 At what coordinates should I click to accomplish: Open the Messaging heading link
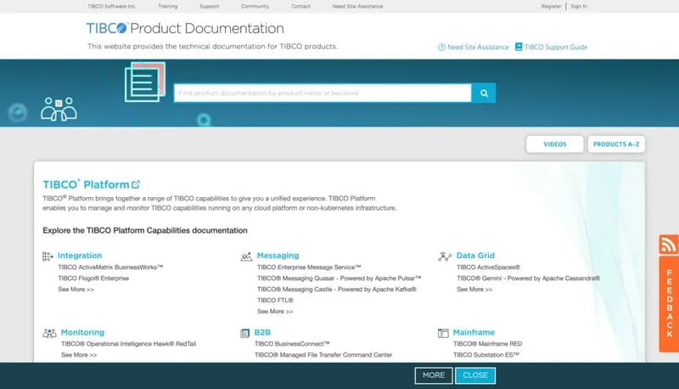278,256
